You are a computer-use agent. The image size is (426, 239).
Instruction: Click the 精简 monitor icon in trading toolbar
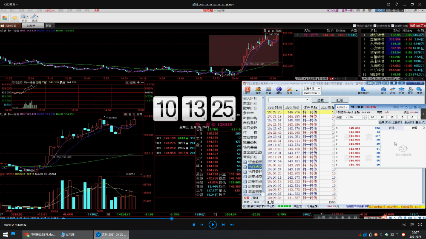[419, 90]
